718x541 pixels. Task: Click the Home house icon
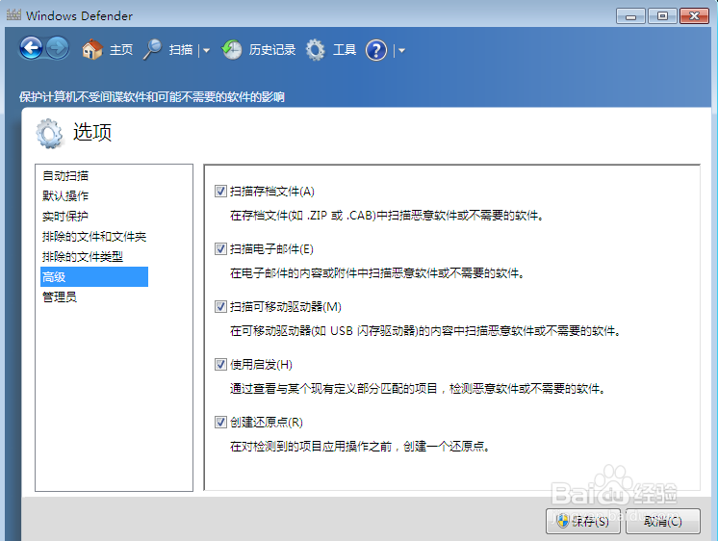click(92, 49)
